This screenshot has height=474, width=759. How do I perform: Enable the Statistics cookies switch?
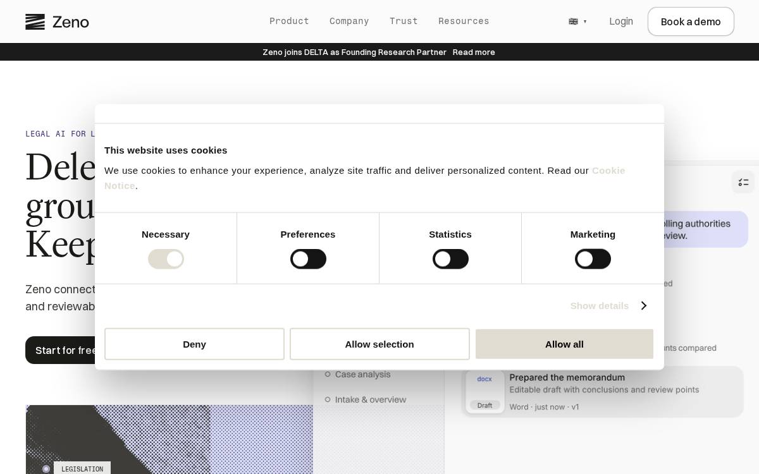pyautogui.click(x=450, y=259)
